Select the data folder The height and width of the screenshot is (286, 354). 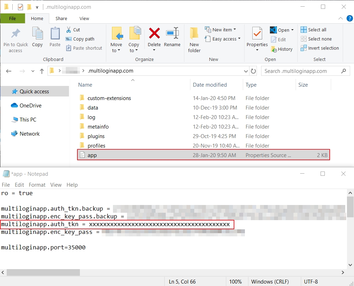[93, 107]
